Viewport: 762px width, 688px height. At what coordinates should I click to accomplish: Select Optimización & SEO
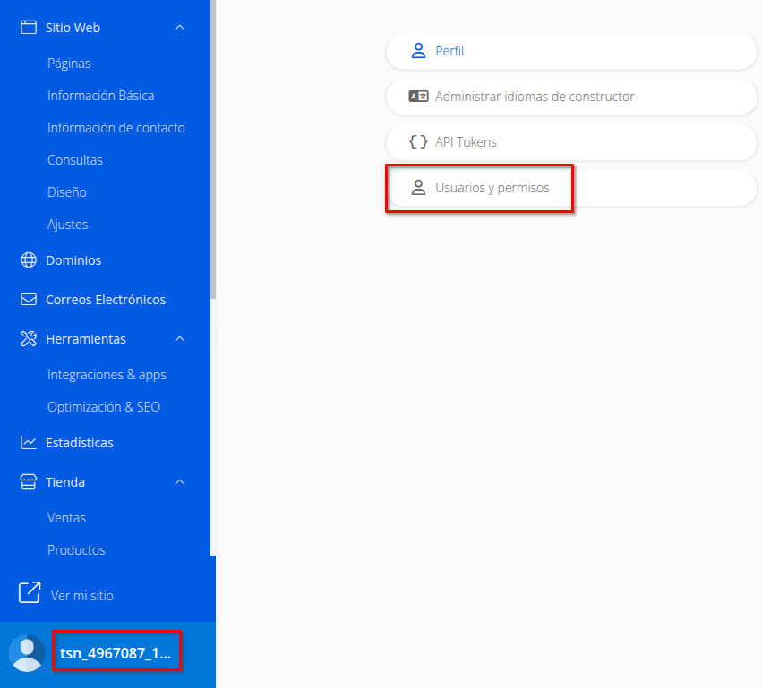[x=104, y=407]
